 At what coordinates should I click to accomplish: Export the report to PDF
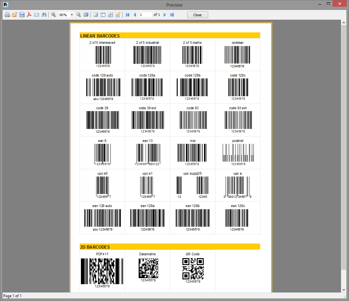pos(29,15)
